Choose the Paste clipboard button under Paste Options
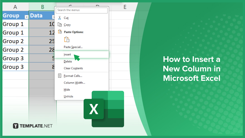Screen dimensions: 245x138 (67, 39)
